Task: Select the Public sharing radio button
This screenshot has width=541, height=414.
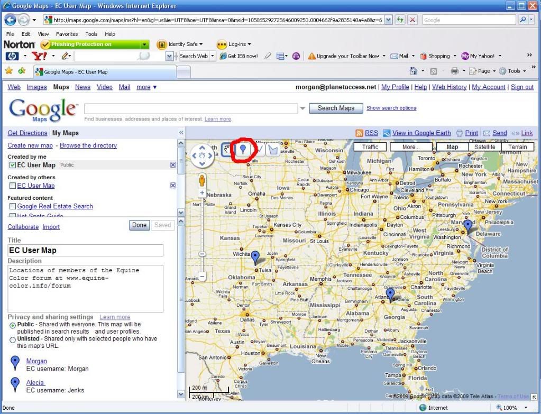Action: point(13,325)
